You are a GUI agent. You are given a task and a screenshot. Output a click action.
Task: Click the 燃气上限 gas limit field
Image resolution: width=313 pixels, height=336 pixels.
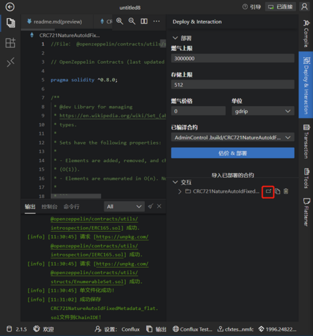coord(233,59)
